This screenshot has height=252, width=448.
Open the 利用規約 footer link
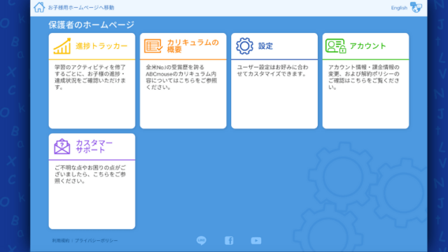tap(61, 241)
